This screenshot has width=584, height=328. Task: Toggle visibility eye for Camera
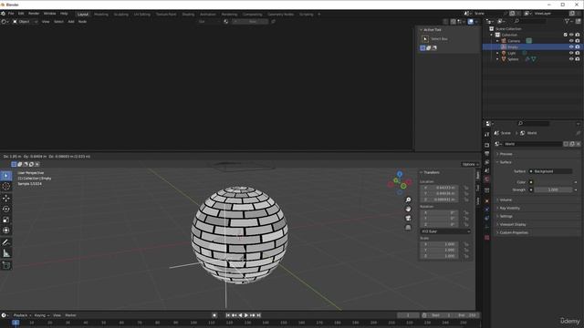pos(571,41)
